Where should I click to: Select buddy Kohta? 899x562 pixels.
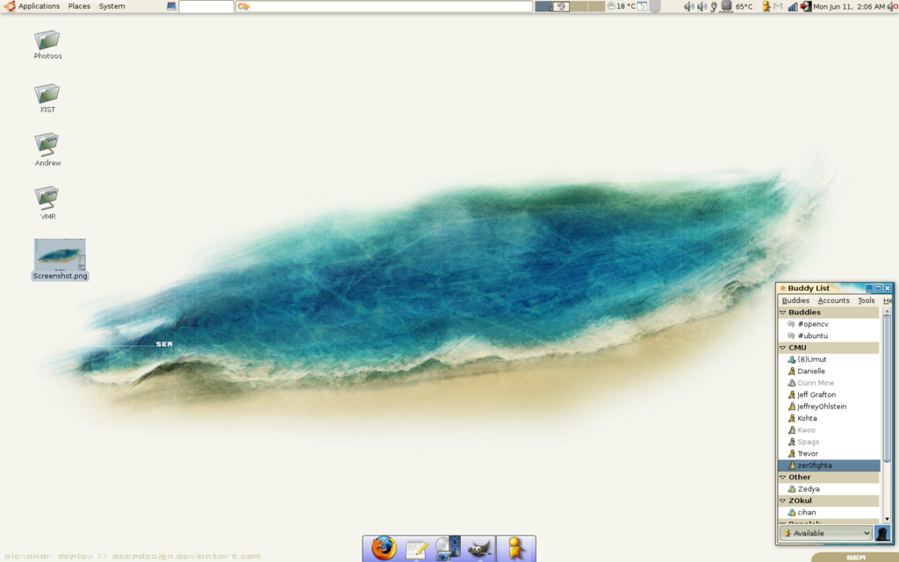tap(829, 419)
